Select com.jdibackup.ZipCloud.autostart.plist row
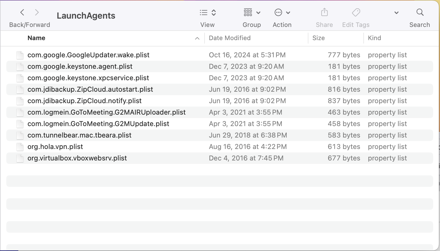This screenshot has height=251, width=440. click(90, 89)
